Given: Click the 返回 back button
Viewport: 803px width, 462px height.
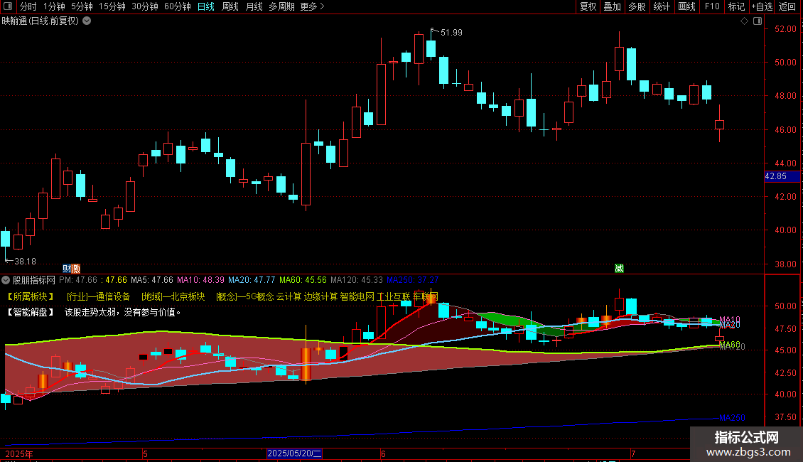Looking at the screenshot, I should click(x=787, y=6).
